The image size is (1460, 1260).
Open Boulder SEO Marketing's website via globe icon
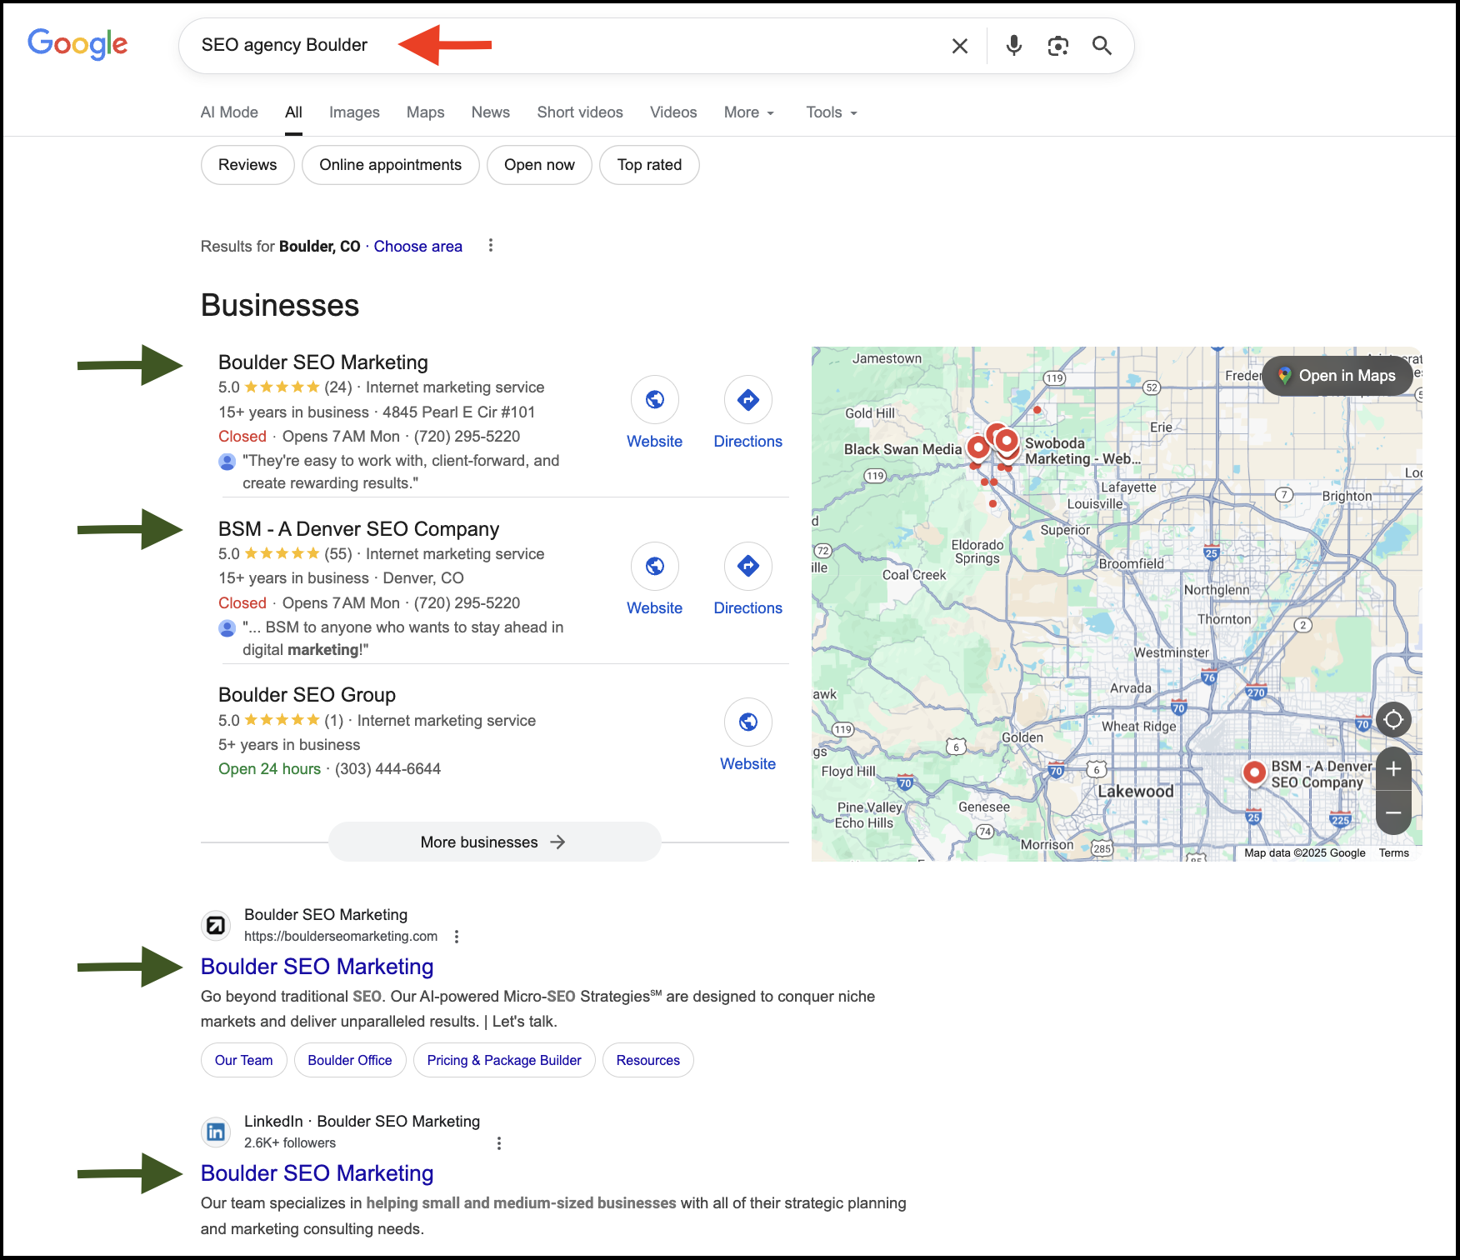[x=655, y=400]
